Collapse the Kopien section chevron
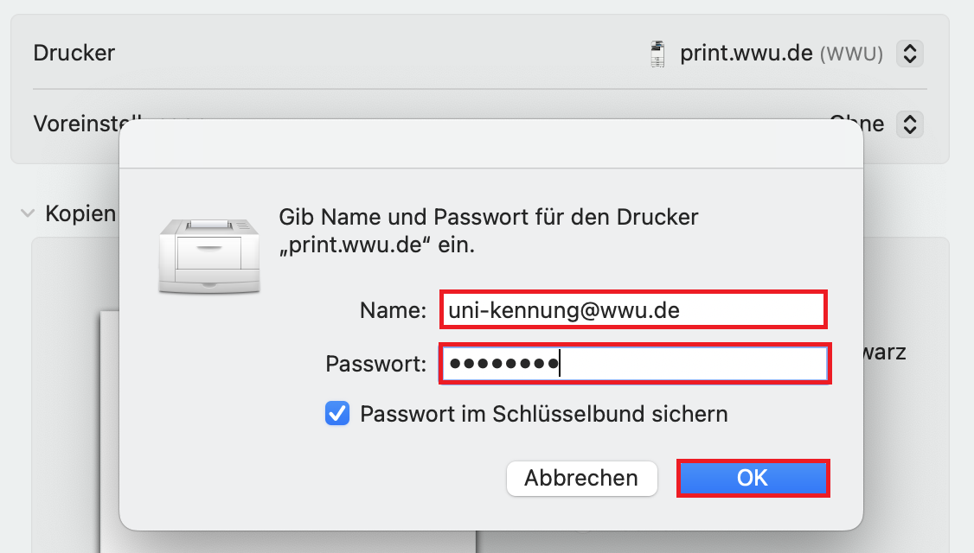This screenshot has width=974, height=553. click(28, 213)
